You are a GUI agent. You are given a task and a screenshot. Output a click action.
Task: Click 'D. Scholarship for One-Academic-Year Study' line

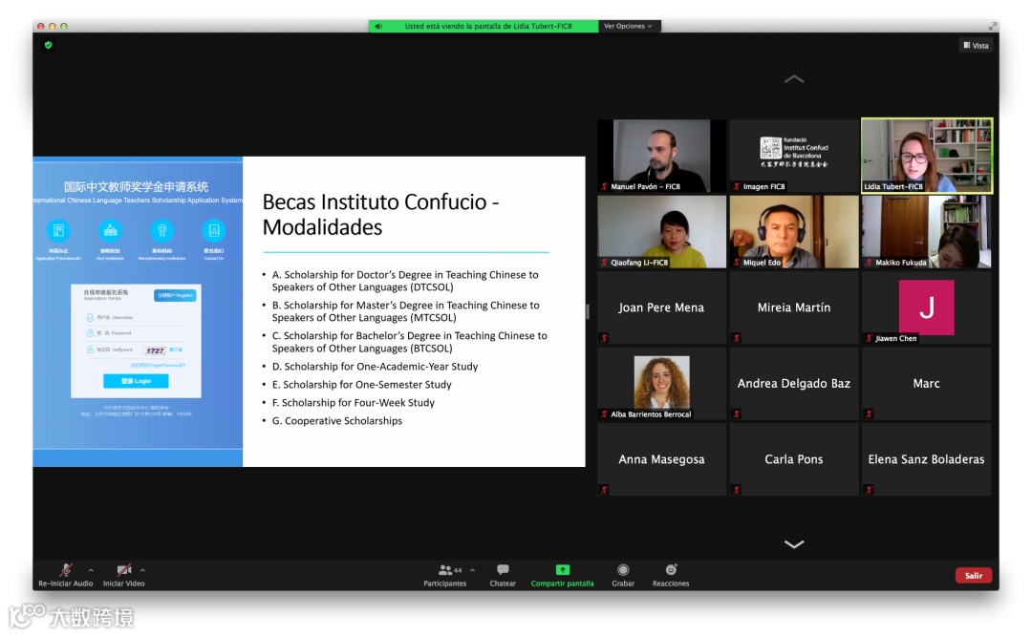tap(376, 367)
